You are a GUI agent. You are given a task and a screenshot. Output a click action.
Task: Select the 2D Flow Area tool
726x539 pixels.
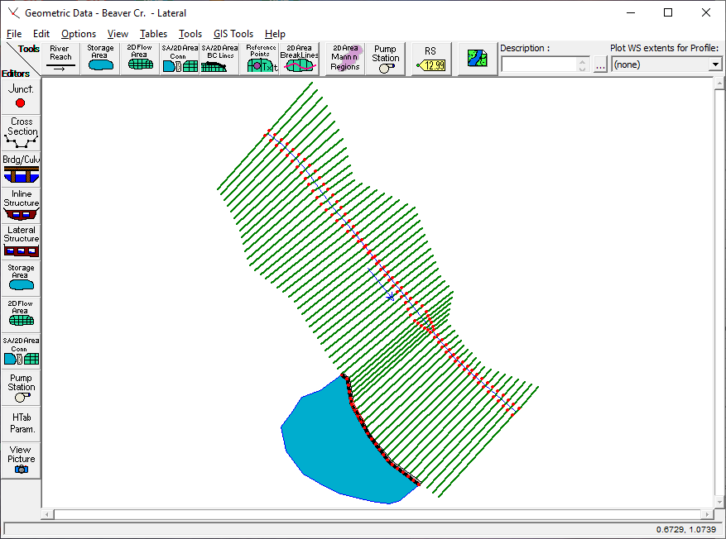pyautogui.click(x=140, y=59)
